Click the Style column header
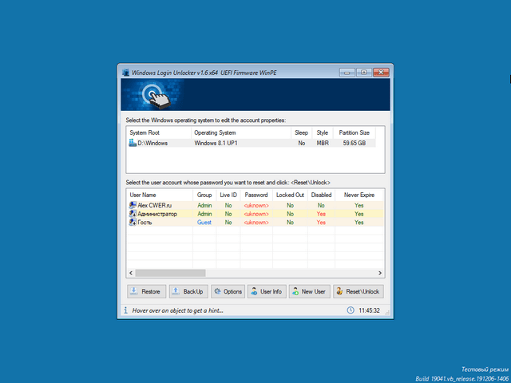The width and height of the screenshot is (511, 383). (x=323, y=132)
